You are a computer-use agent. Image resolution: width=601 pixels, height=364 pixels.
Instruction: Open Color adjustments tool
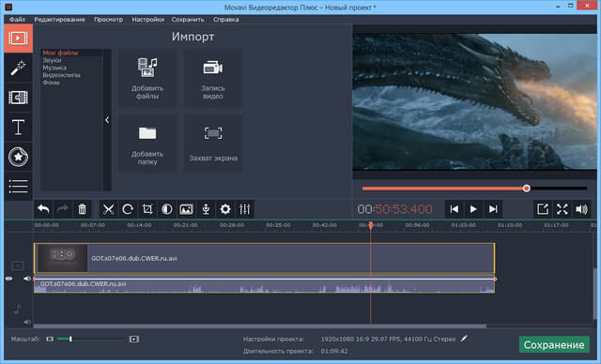(x=167, y=209)
